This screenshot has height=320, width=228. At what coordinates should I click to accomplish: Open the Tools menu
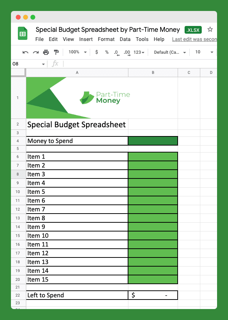click(x=142, y=39)
